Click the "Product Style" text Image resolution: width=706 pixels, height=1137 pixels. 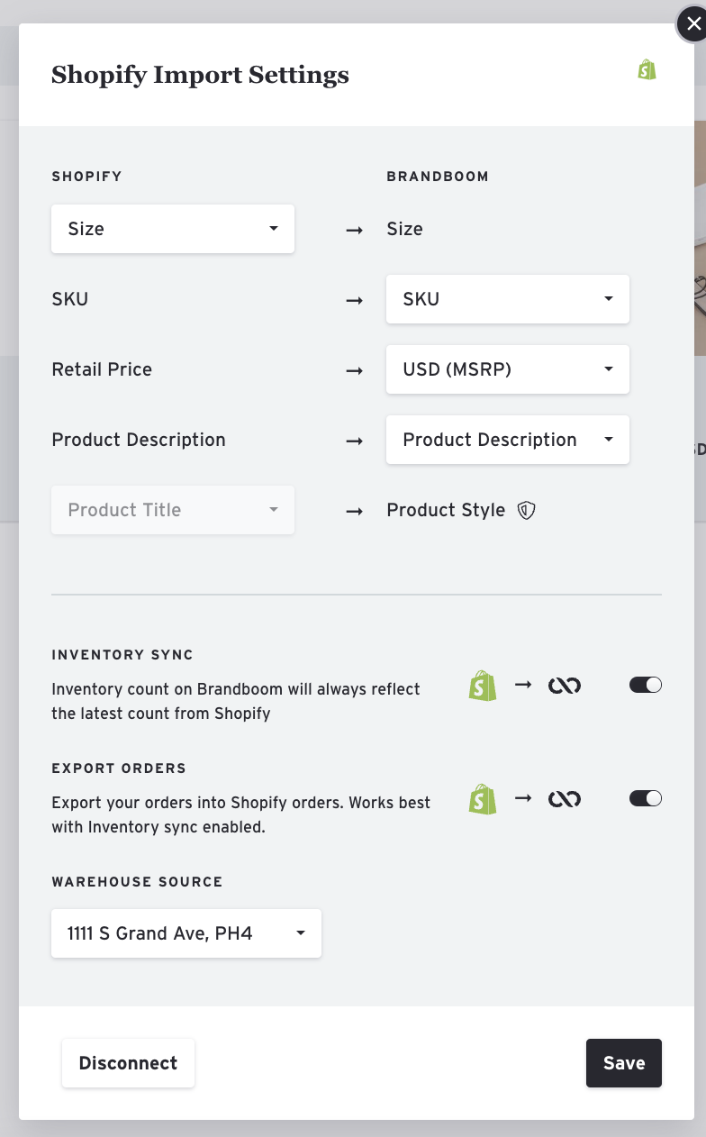(x=446, y=510)
